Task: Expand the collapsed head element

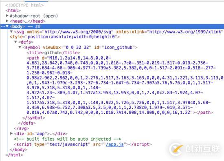Action: click(x=7, y=21)
